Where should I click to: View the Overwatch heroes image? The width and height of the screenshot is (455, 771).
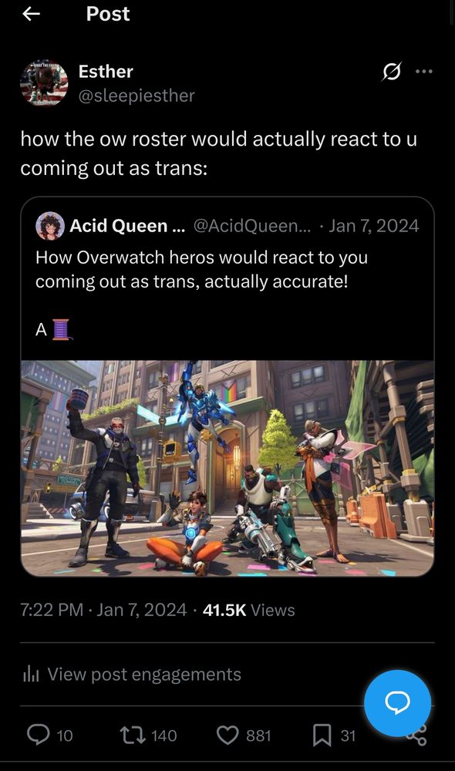228,469
